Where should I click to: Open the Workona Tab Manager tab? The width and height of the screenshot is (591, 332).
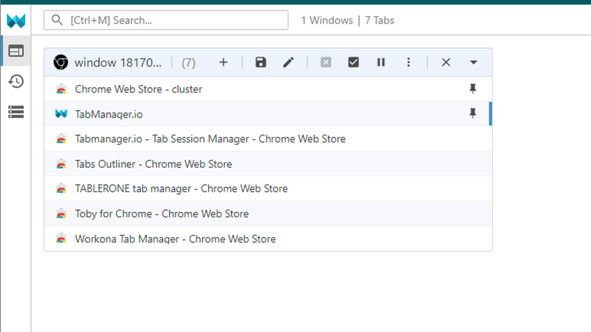click(175, 239)
